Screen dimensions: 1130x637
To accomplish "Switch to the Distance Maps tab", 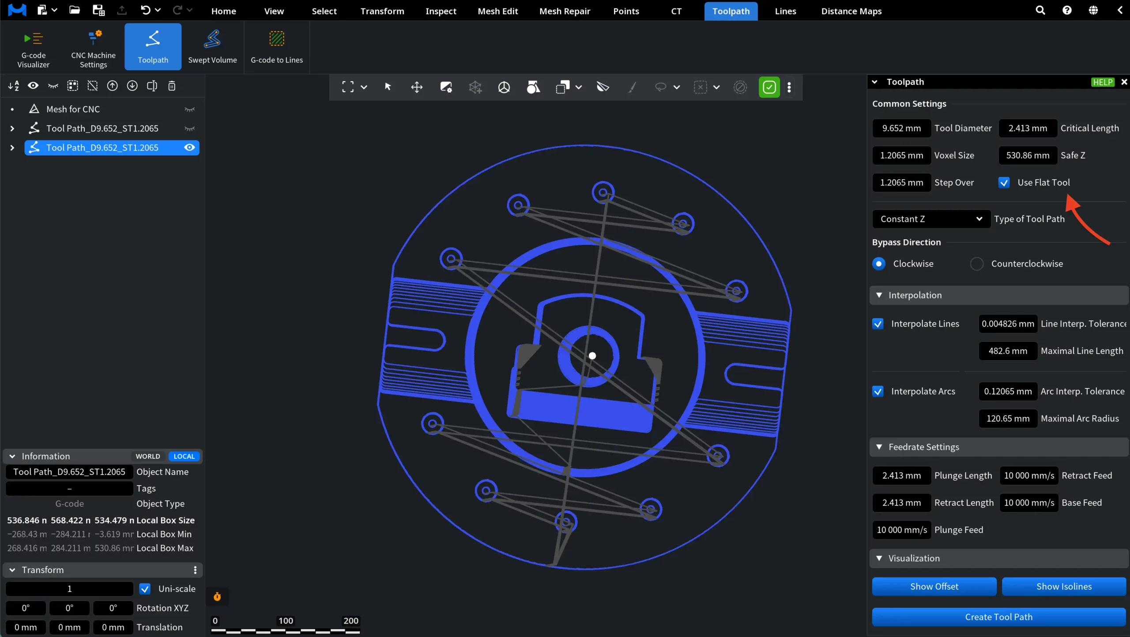I will [x=851, y=11].
